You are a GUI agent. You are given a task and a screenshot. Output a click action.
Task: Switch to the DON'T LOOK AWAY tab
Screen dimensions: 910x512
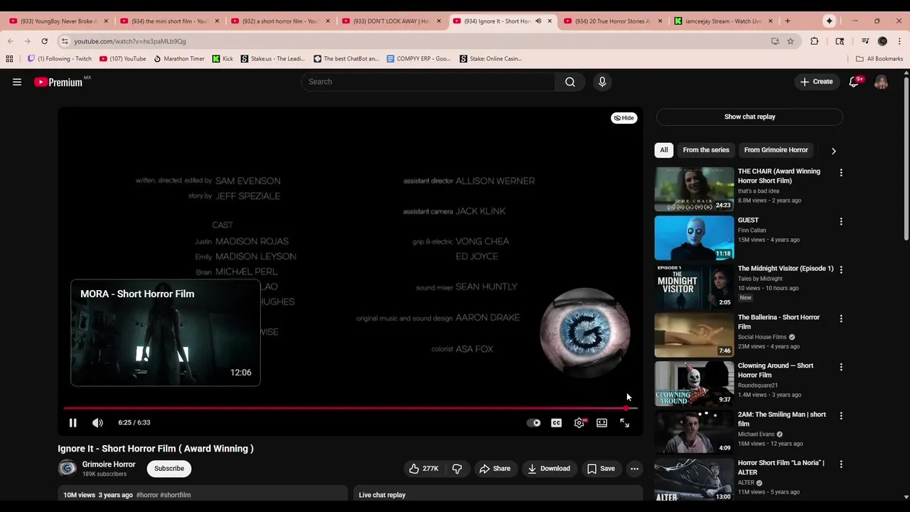[392, 21]
